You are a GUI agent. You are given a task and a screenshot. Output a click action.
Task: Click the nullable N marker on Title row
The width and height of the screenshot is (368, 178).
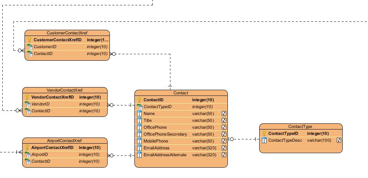pos(224,120)
